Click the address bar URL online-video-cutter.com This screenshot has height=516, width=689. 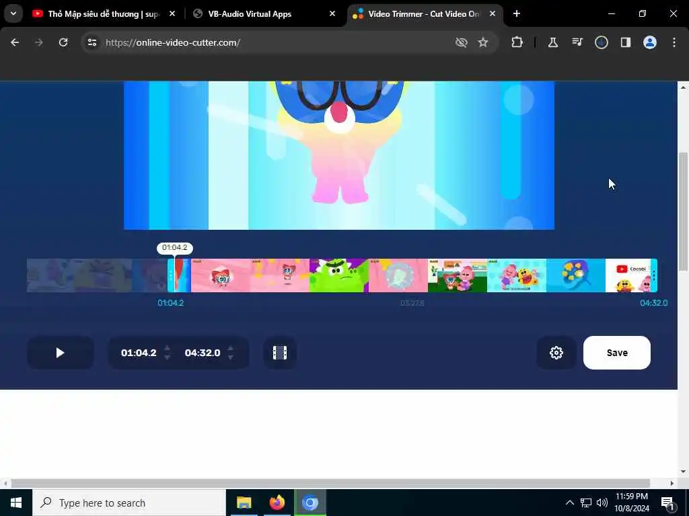173,42
